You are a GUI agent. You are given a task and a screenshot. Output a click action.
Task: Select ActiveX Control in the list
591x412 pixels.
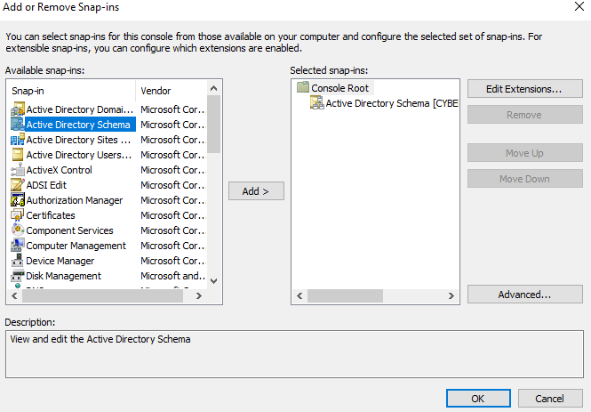[x=60, y=170]
